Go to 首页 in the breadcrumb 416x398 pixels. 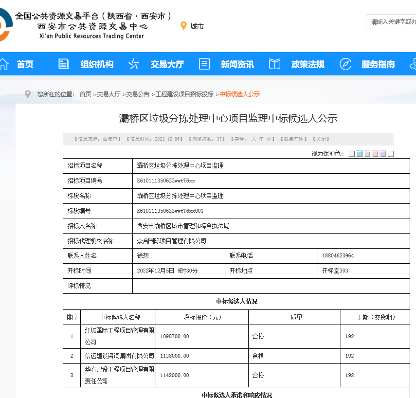85,94
